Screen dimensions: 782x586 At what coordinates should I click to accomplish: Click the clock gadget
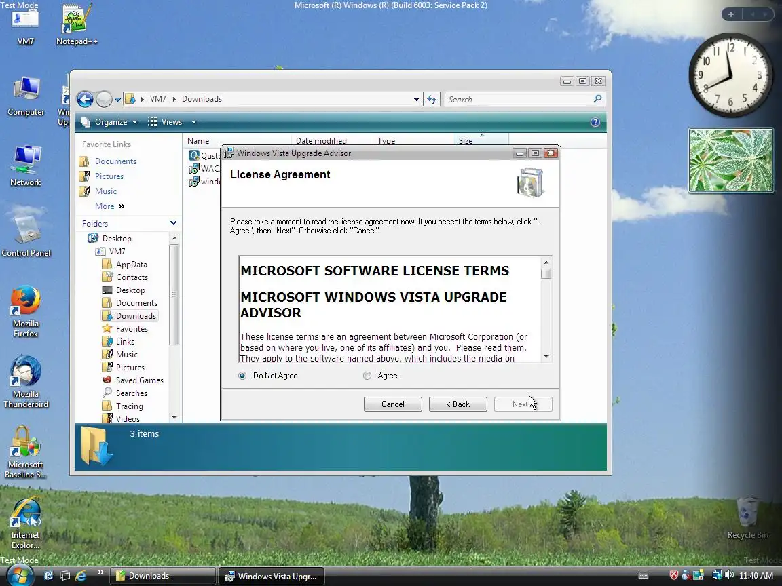pos(730,75)
